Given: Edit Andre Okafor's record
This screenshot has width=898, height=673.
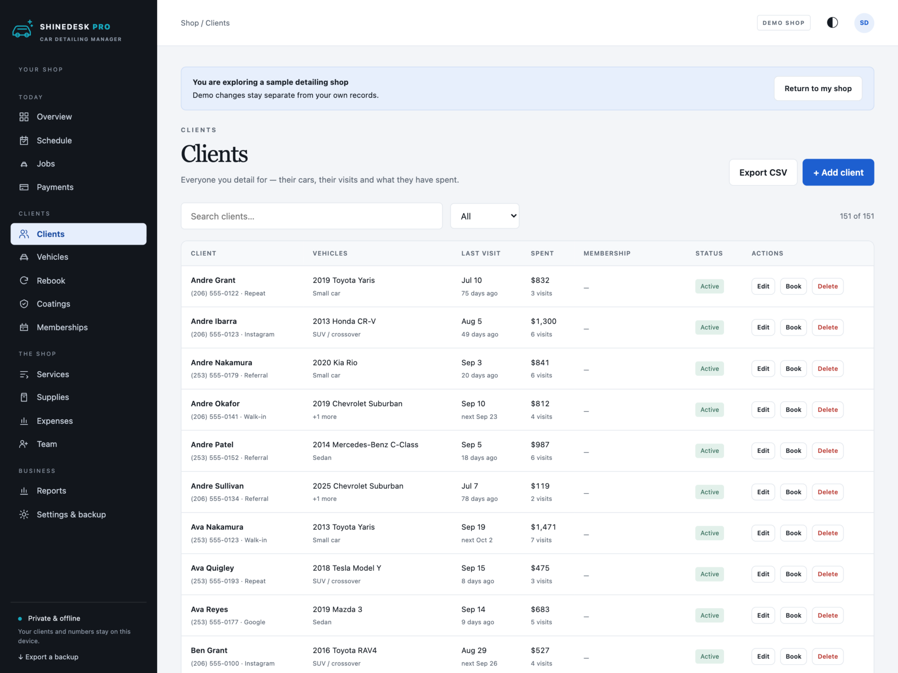Looking at the screenshot, I should [763, 410].
